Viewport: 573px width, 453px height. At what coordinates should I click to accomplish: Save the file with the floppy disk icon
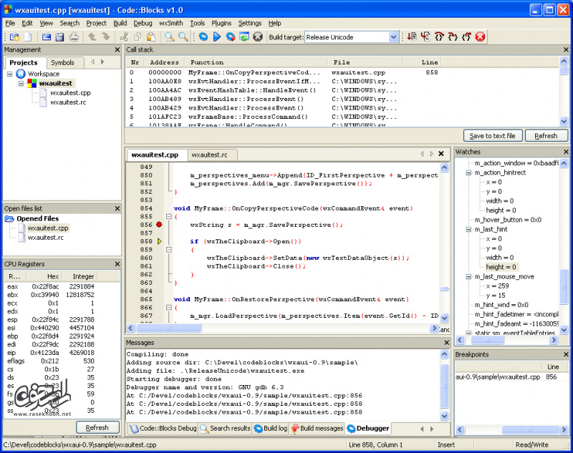[59, 37]
